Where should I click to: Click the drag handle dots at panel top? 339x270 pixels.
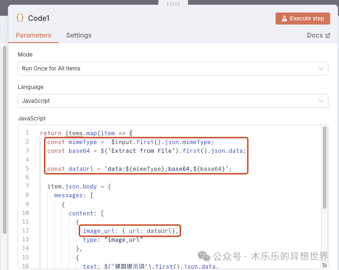click(173, 4)
